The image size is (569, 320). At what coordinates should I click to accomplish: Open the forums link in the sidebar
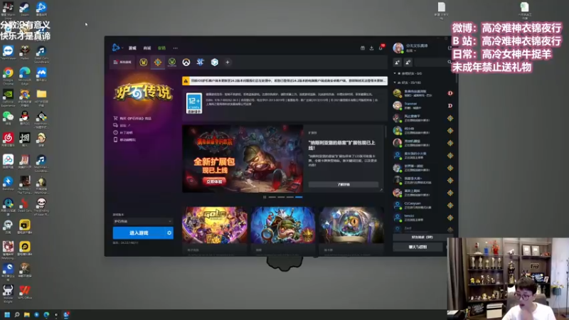[x=122, y=126]
